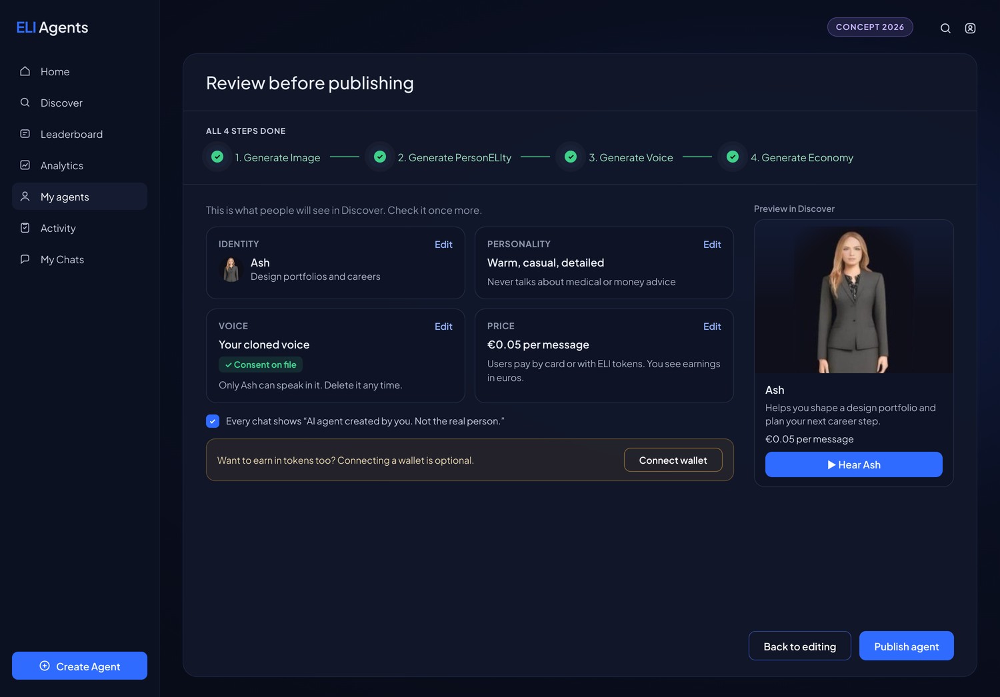Select Activity in the sidebar menu
This screenshot has width=1000, height=697.
click(x=79, y=228)
